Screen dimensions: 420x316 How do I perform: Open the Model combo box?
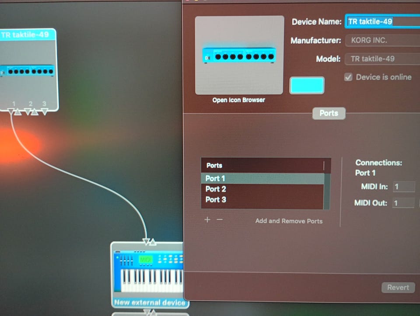(x=383, y=59)
